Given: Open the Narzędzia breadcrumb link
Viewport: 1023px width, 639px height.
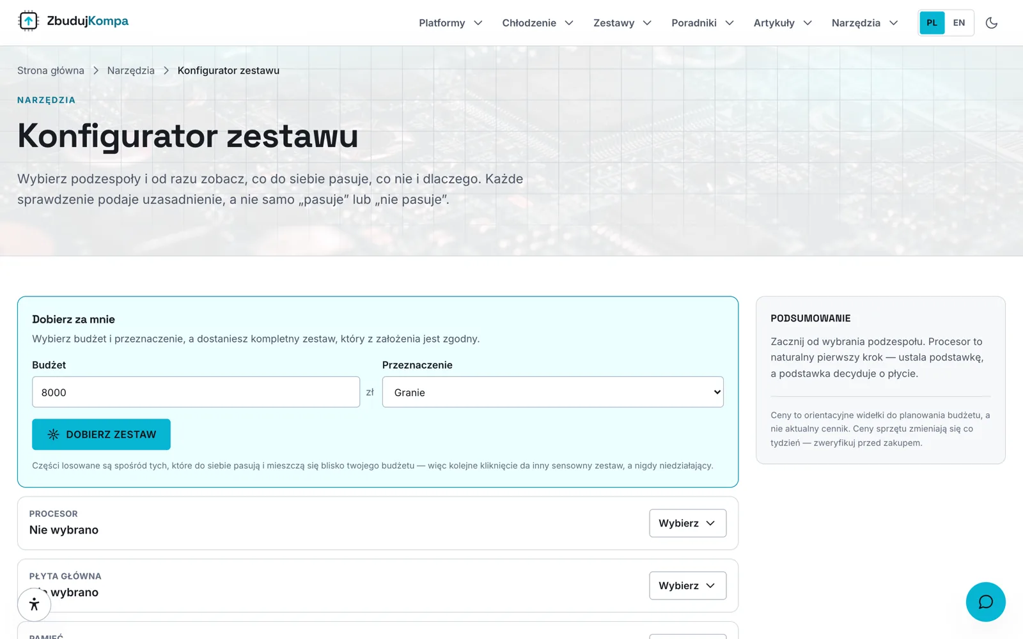Looking at the screenshot, I should click(x=131, y=70).
